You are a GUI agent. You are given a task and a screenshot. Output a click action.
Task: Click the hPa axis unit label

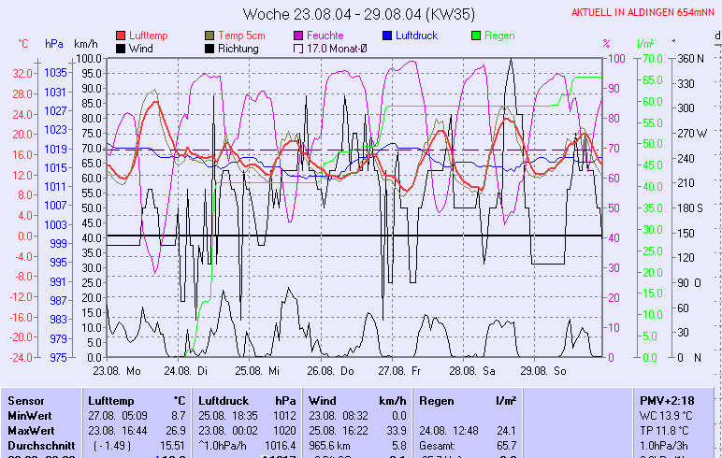click(x=53, y=44)
